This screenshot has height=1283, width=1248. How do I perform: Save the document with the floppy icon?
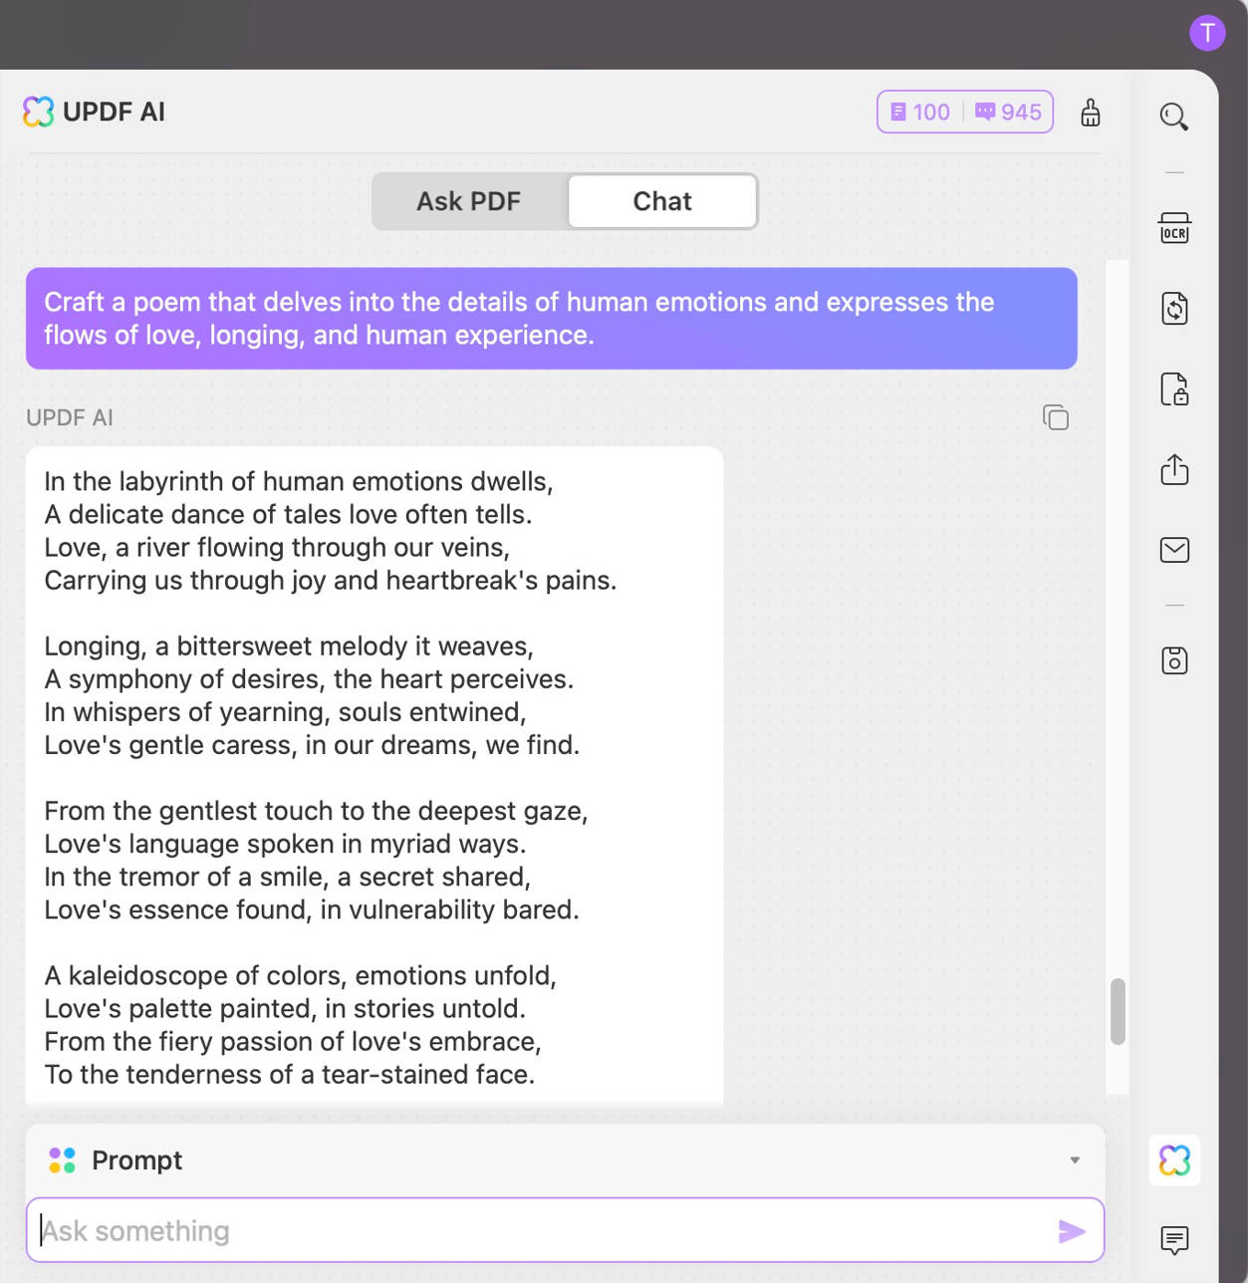[x=1175, y=659]
